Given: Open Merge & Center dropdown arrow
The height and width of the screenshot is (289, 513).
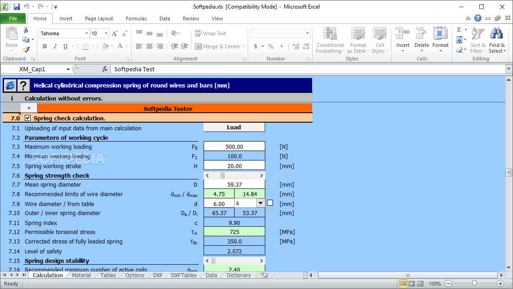Looking at the screenshot, I should [243, 46].
